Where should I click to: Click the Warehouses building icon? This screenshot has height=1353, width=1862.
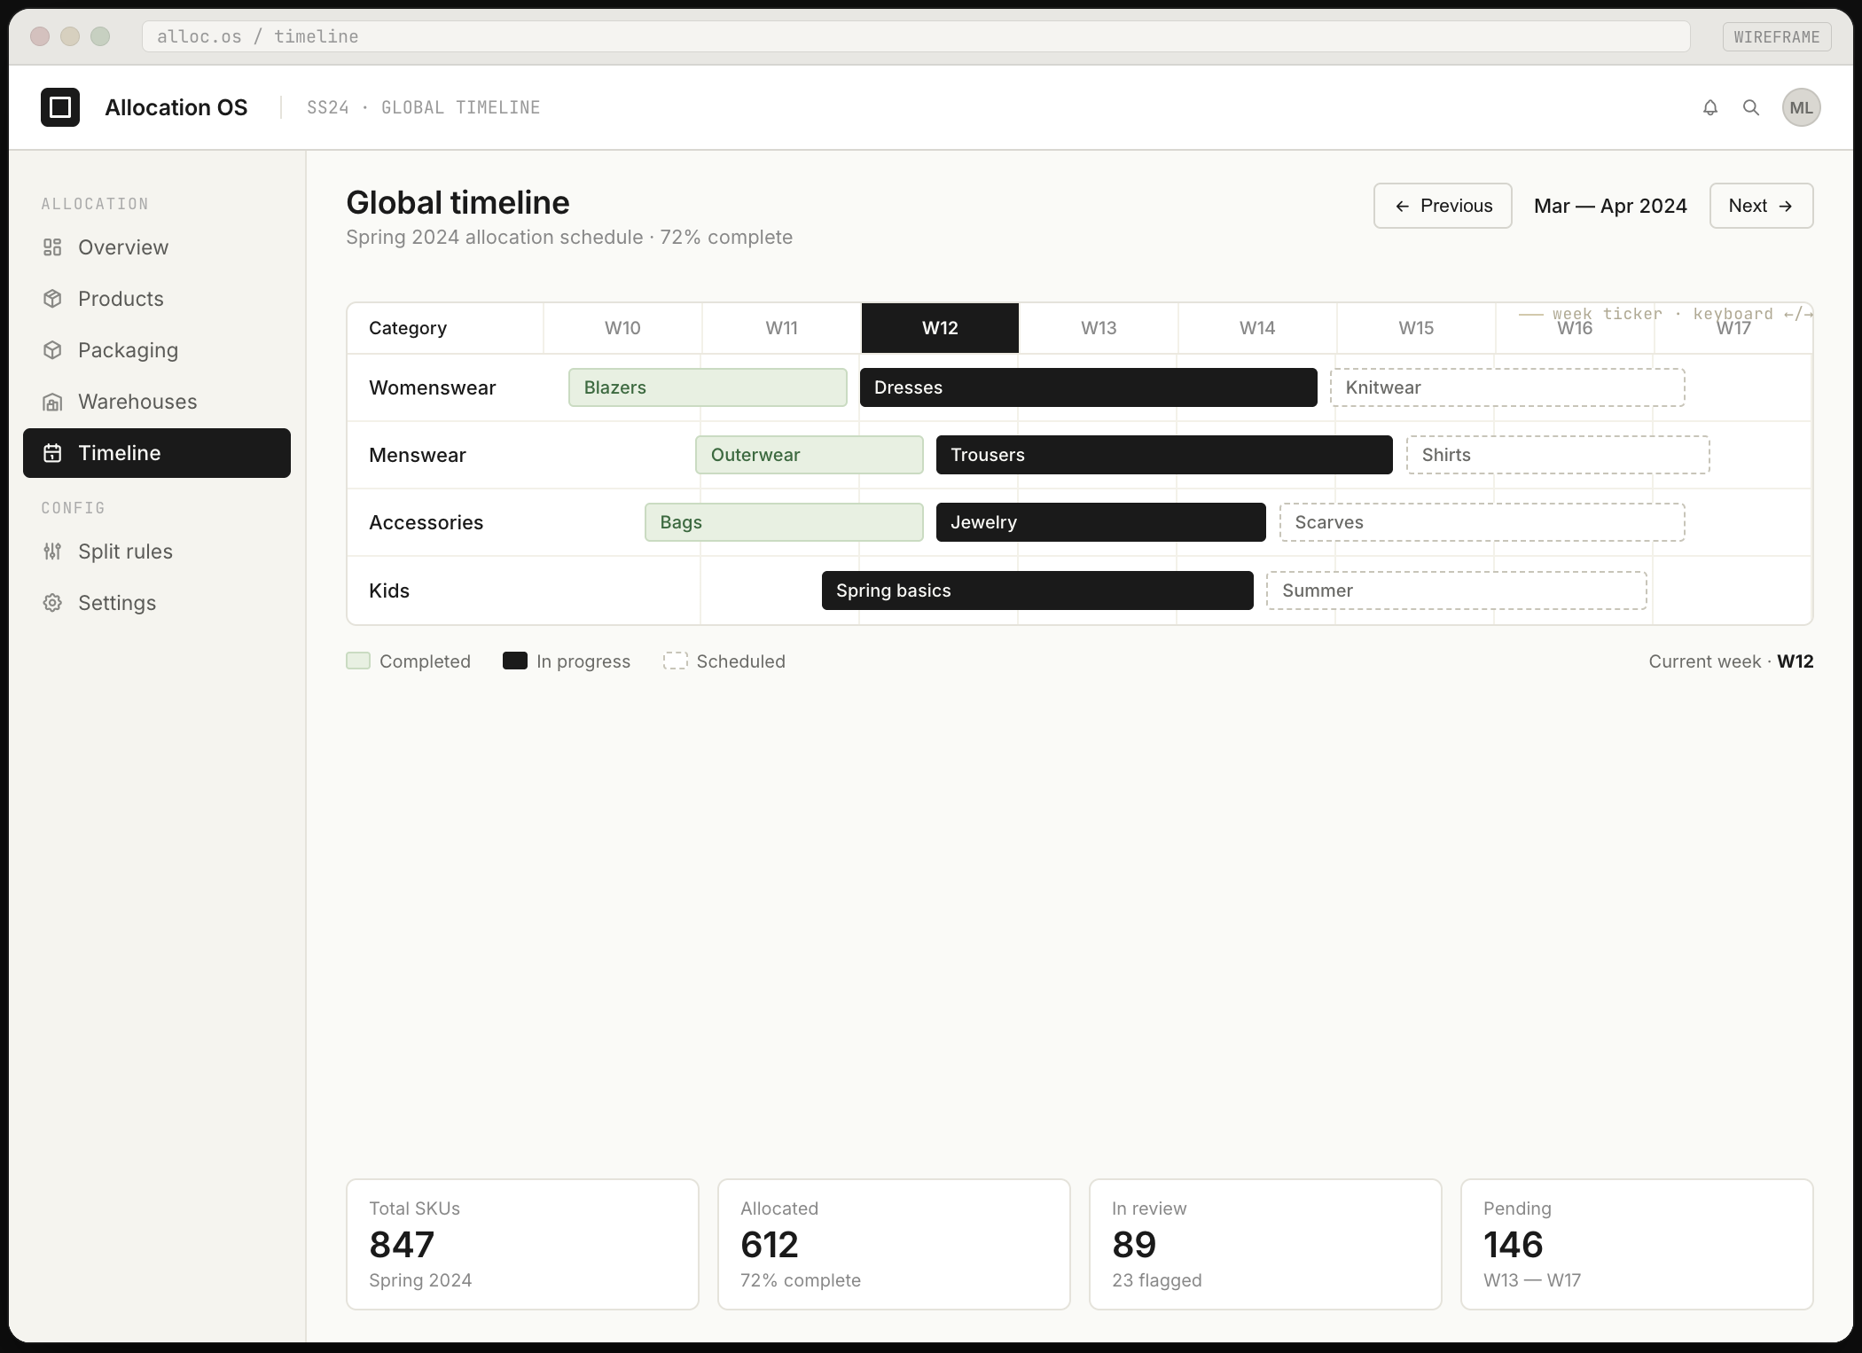[52, 402]
